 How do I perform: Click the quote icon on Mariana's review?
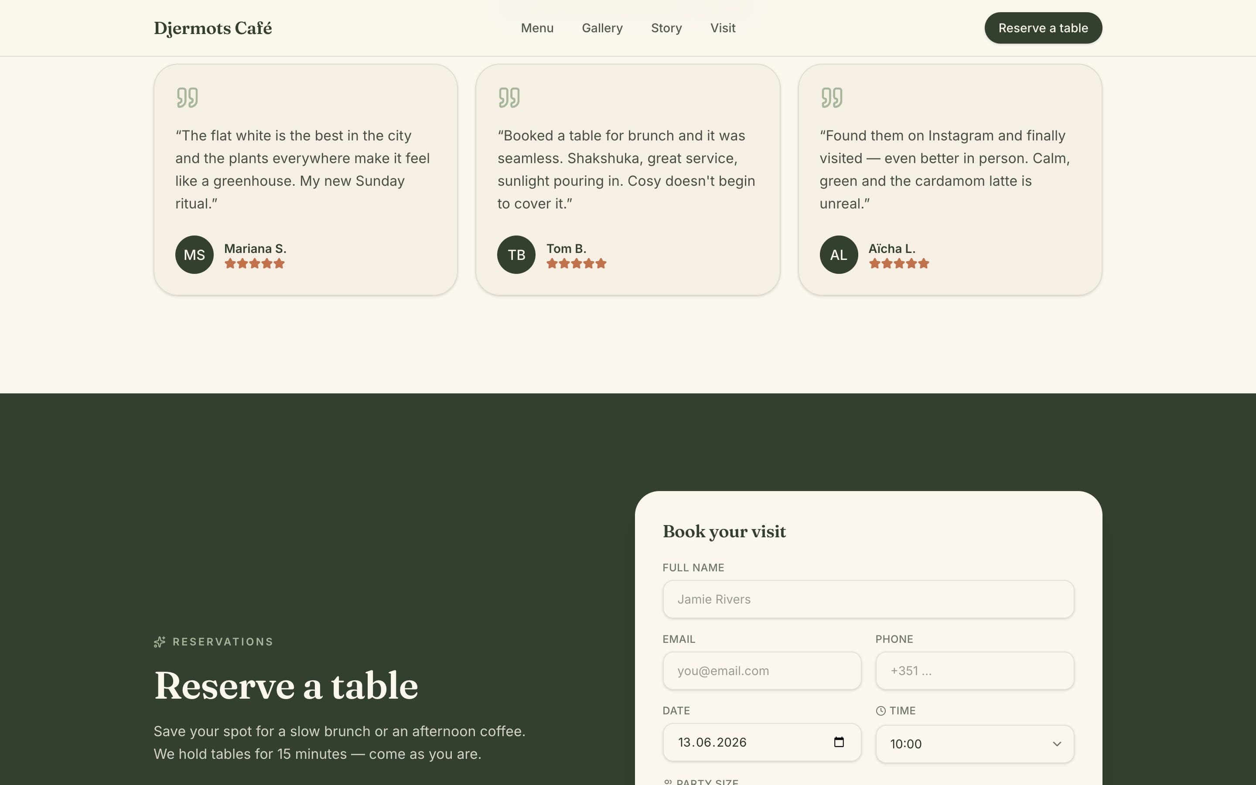[x=187, y=97]
